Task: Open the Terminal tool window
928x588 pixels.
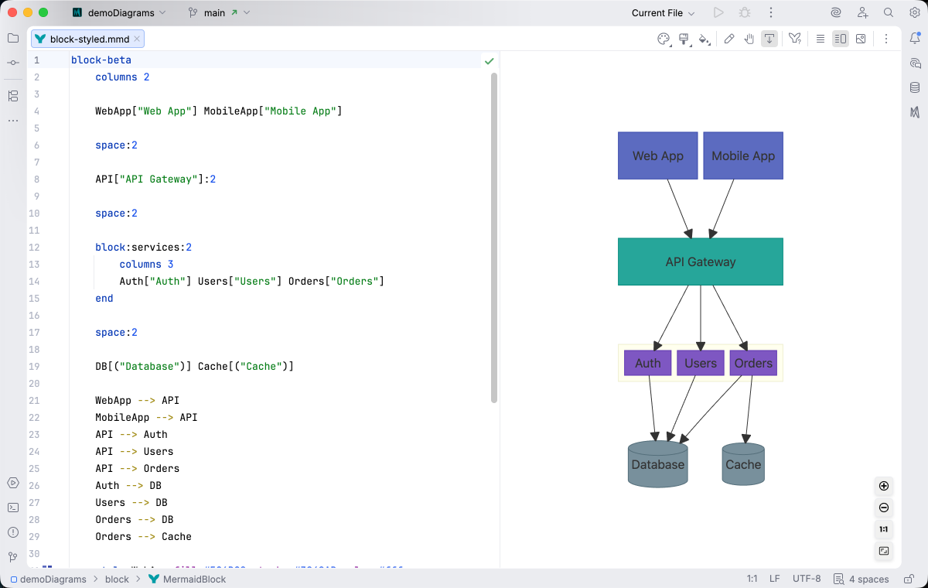Action: tap(13, 508)
